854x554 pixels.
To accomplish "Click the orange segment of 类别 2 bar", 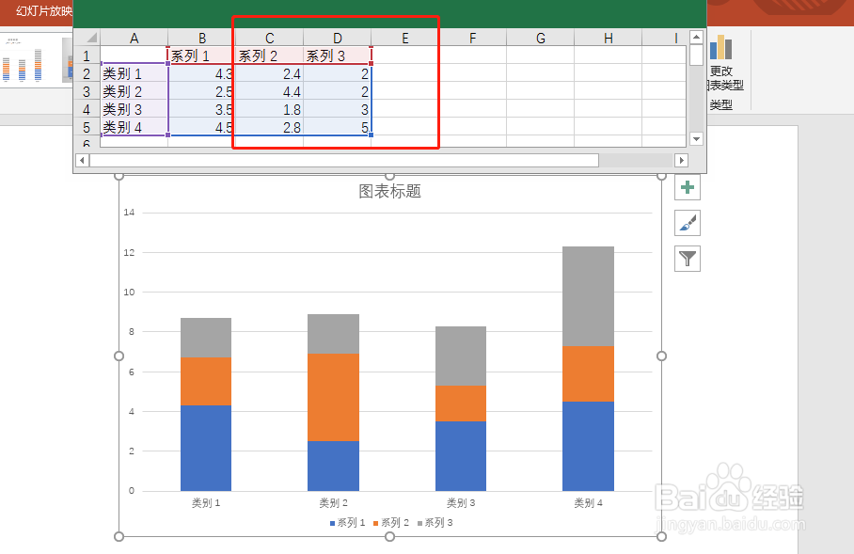I will [x=333, y=397].
